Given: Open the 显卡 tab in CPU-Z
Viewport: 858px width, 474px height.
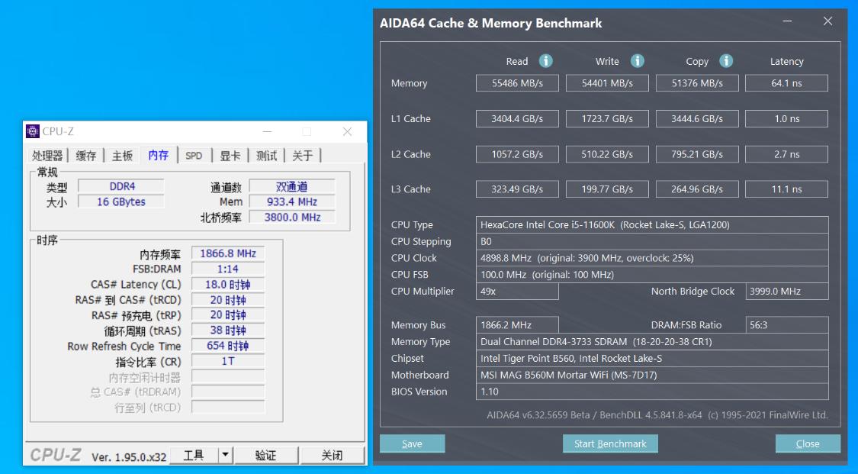Looking at the screenshot, I should (x=230, y=155).
